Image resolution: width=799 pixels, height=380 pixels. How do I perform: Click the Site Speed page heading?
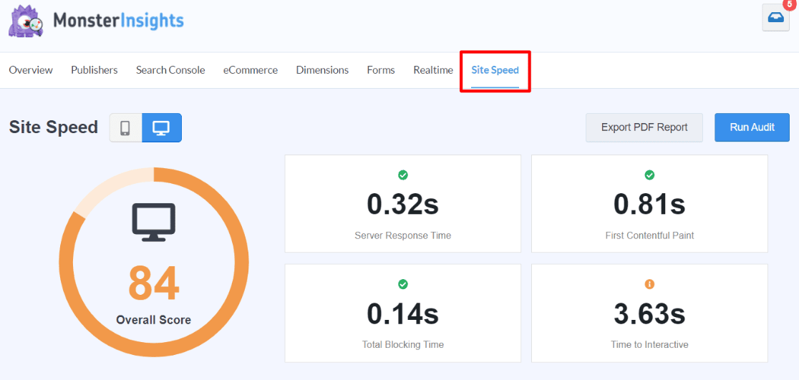[x=54, y=127]
